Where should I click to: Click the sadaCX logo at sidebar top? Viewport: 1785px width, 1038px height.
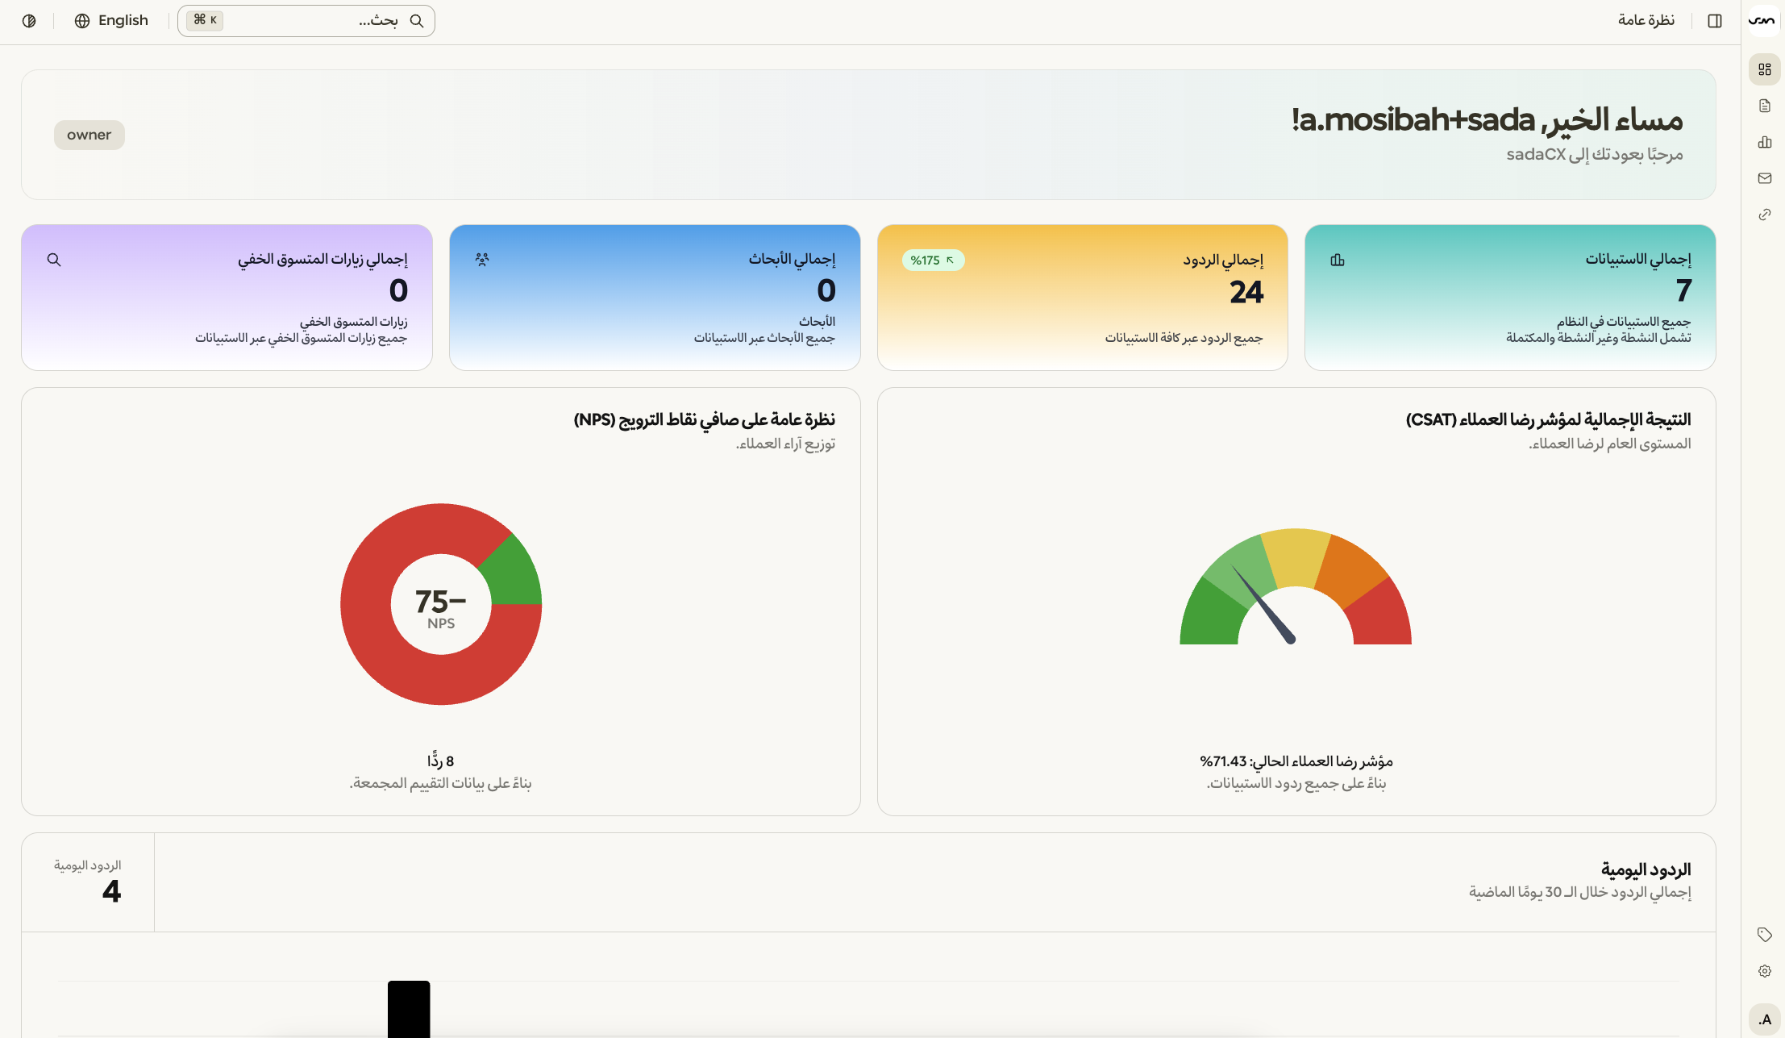[1762, 20]
